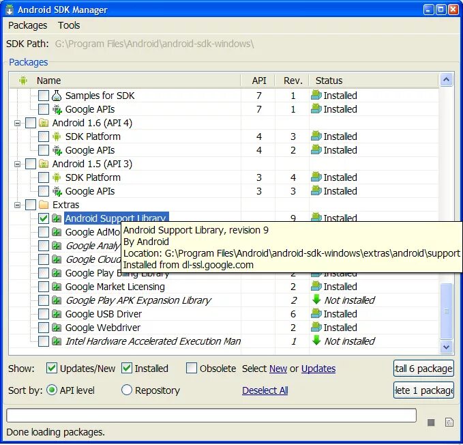Click the Android 1.6 (API 4) folder icon
463x445 pixels.
(x=44, y=123)
